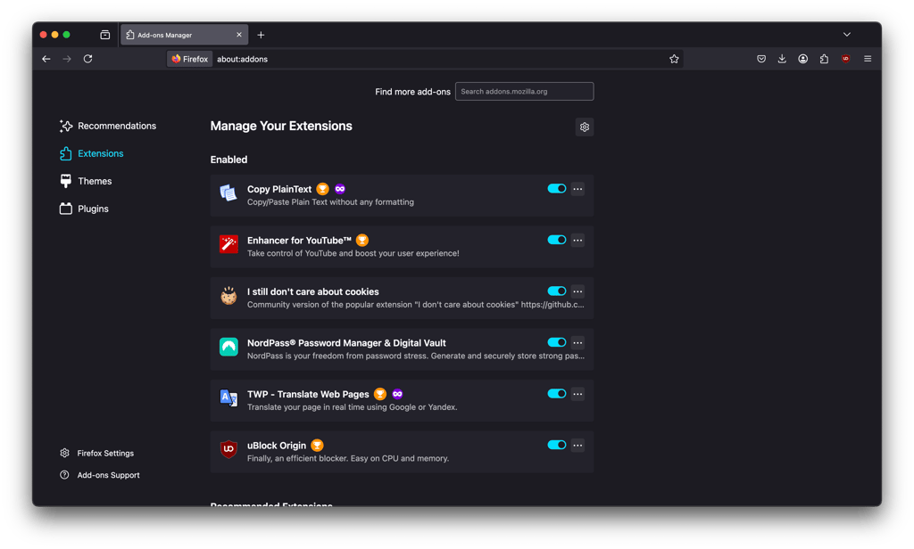Open more options for uBlock Origin

pyautogui.click(x=577, y=445)
